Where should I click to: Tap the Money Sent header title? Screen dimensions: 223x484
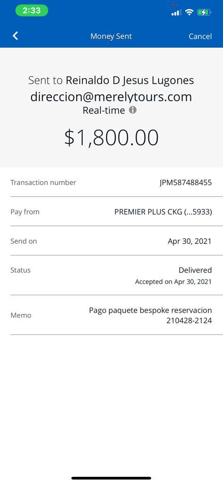point(111,36)
